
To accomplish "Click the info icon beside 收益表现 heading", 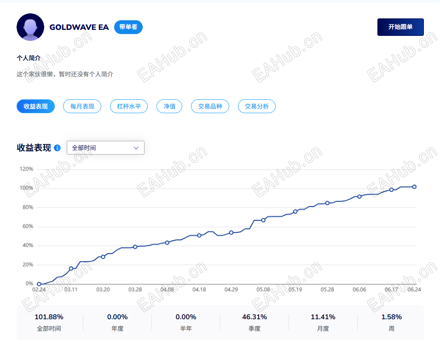I will 57,148.
